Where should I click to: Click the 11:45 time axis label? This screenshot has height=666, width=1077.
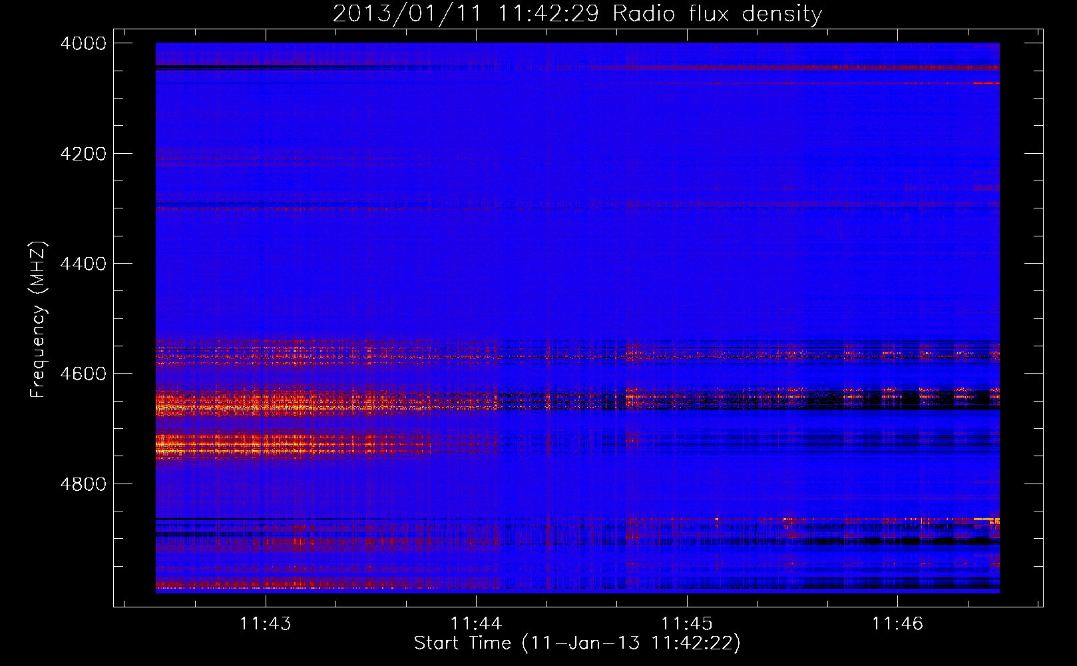686,623
